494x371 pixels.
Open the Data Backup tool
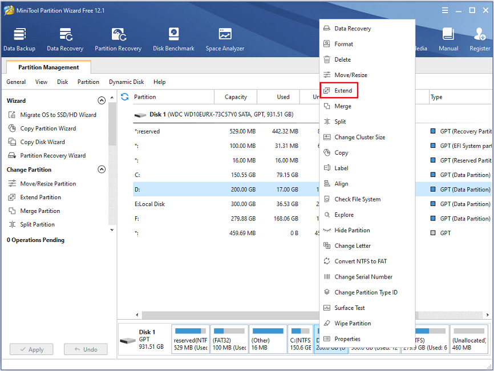tap(19, 39)
